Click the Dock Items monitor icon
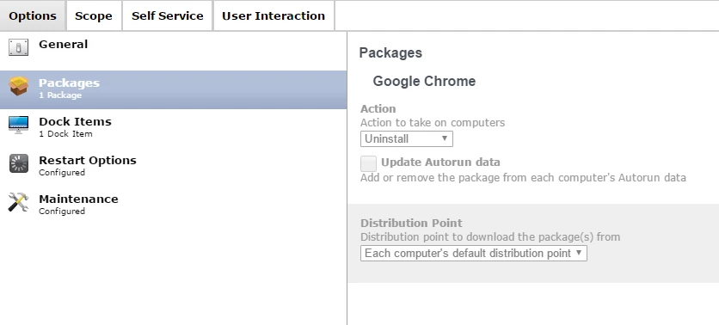The width and height of the screenshot is (719, 325). click(x=18, y=124)
